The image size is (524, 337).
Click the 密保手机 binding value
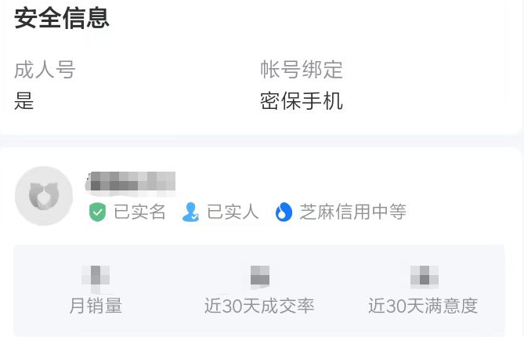(302, 101)
